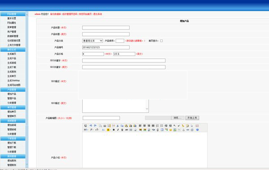Toggle strikethrough (ABC) in the editor
Image resolution: width=269 pixels, height=170 pixels.
pos(126,130)
